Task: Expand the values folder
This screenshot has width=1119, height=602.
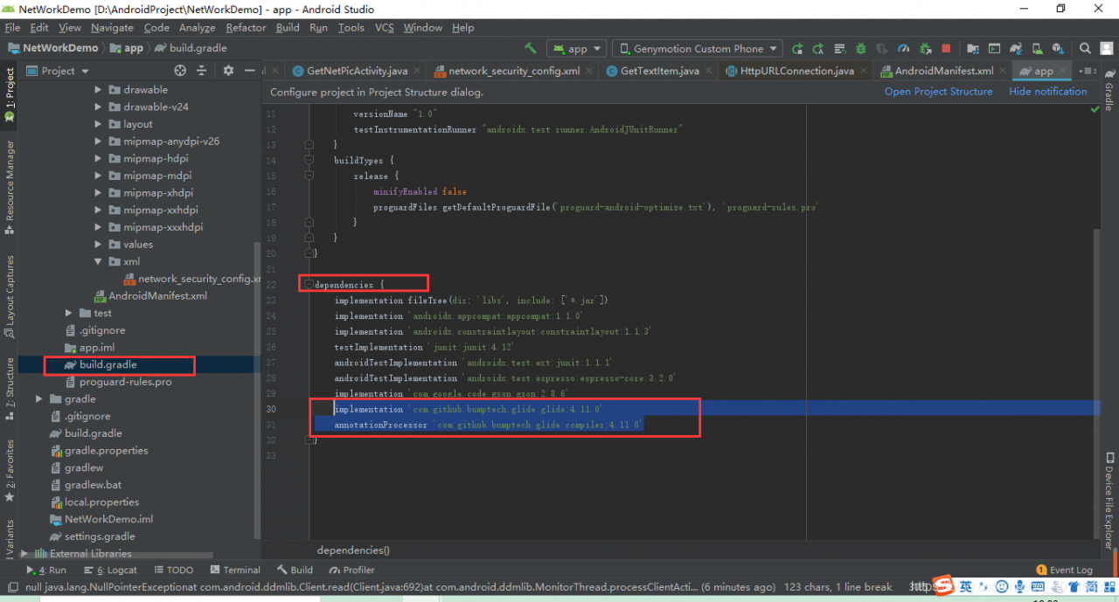Action: click(99, 245)
